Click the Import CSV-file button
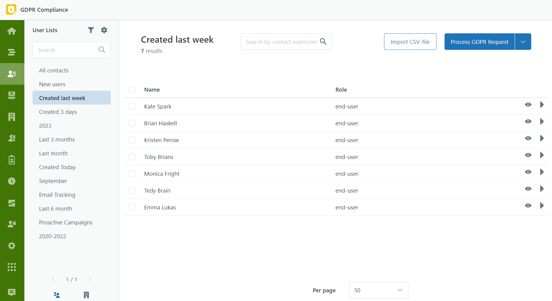Viewport: 552px width, 301px height. pos(410,41)
